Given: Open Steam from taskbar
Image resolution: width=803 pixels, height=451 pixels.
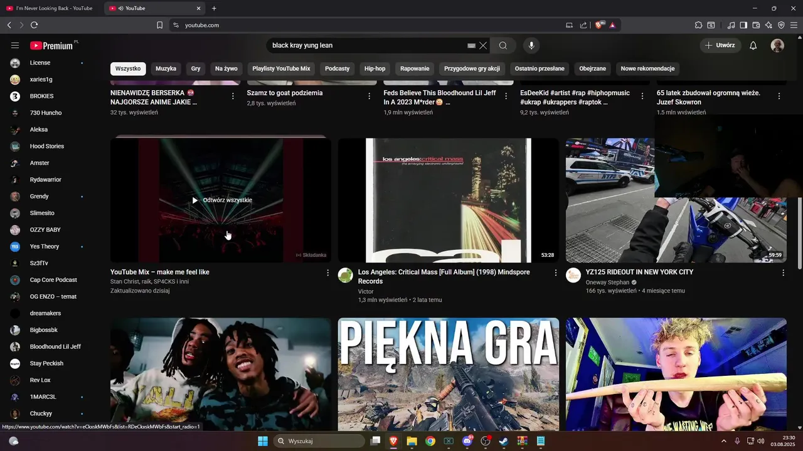Looking at the screenshot, I should [x=504, y=441].
